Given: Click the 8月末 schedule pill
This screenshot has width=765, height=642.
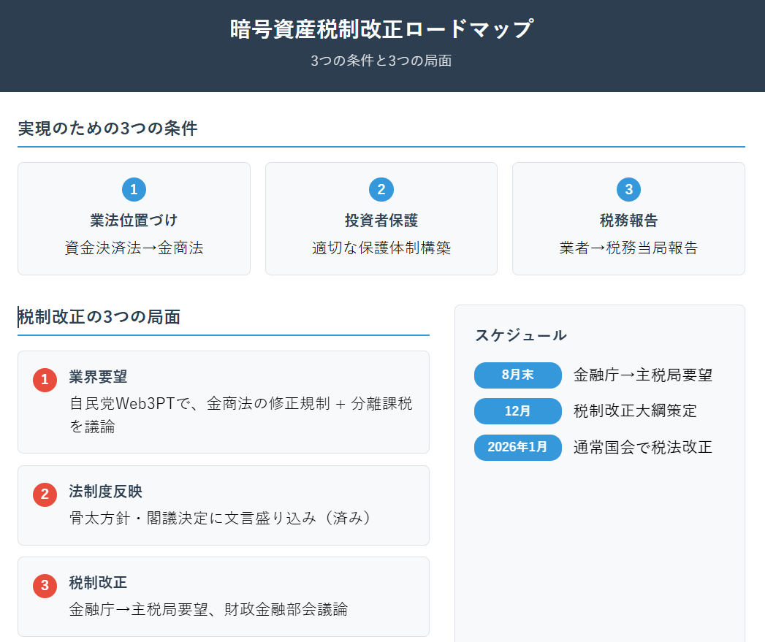Looking at the screenshot, I should tap(518, 375).
